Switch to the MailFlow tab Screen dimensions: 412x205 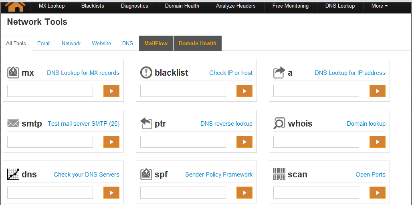click(156, 43)
